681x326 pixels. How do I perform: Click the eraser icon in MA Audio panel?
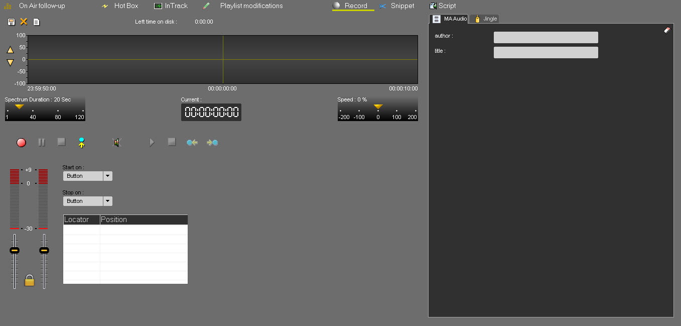point(667,30)
